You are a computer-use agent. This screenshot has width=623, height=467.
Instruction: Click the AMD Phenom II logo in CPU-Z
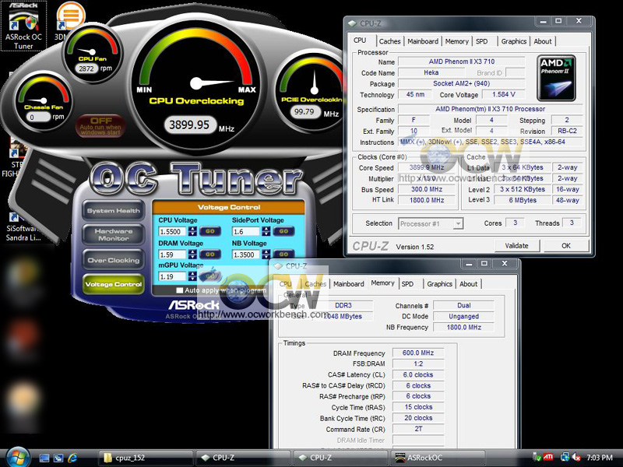556,78
